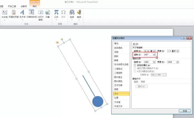Toggle Best scale for slide show checkbox
The width and height of the screenshot is (194, 118).
[x=135, y=71]
